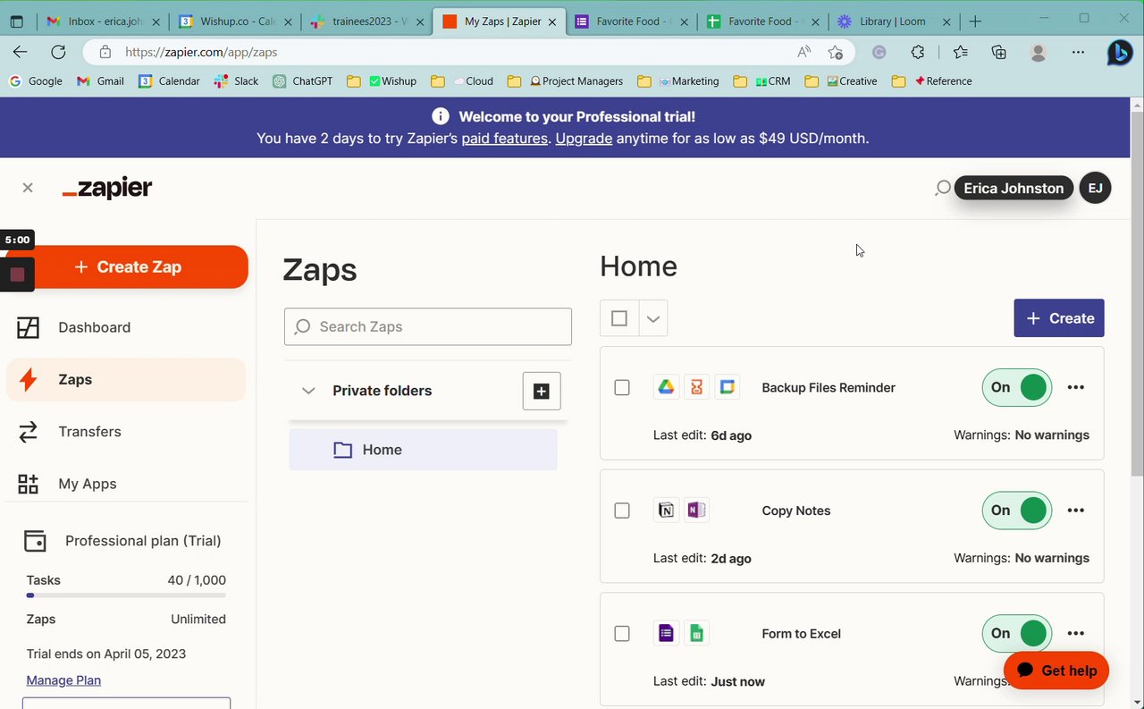This screenshot has height=709, width=1144.
Task: Open the Project Managers bookmarks folder
Action: pyautogui.click(x=565, y=80)
